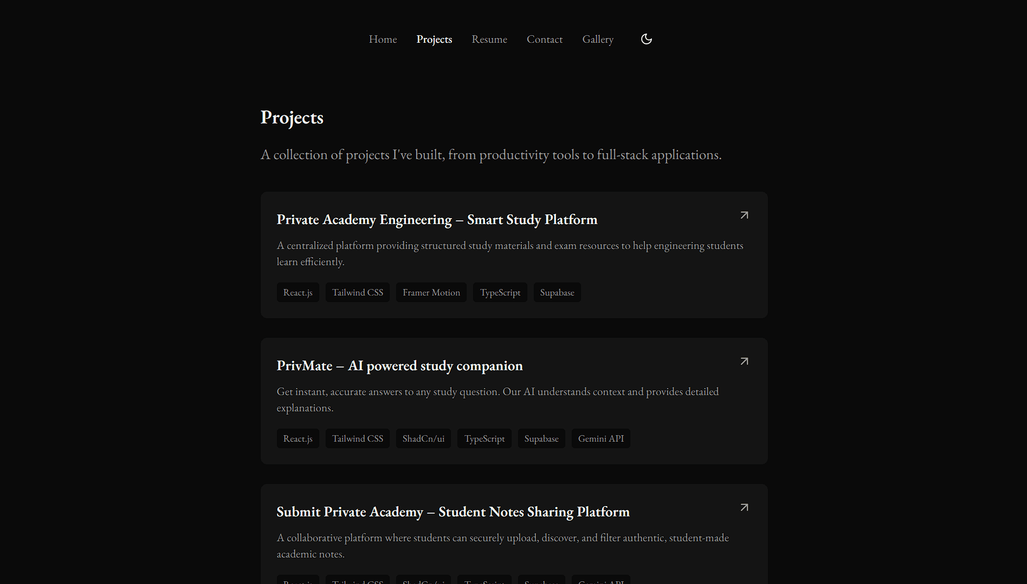Select the Supabase tag on the first project
1027x584 pixels.
557,292
